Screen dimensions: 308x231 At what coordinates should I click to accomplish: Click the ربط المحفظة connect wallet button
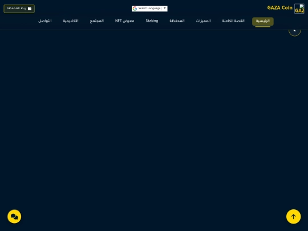pyautogui.click(x=19, y=9)
